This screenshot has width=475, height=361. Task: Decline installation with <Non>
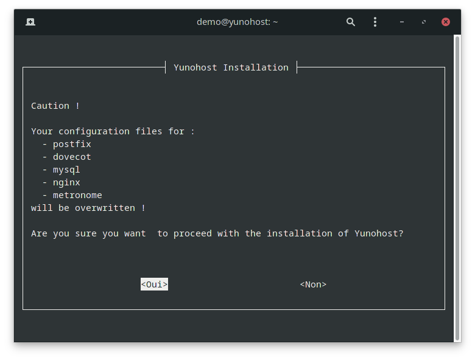tap(313, 284)
